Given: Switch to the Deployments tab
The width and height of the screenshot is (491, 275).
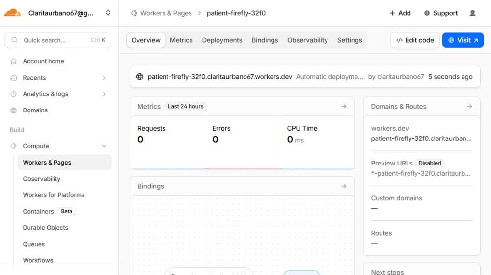Looking at the screenshot, I should [x=222, y=40].
